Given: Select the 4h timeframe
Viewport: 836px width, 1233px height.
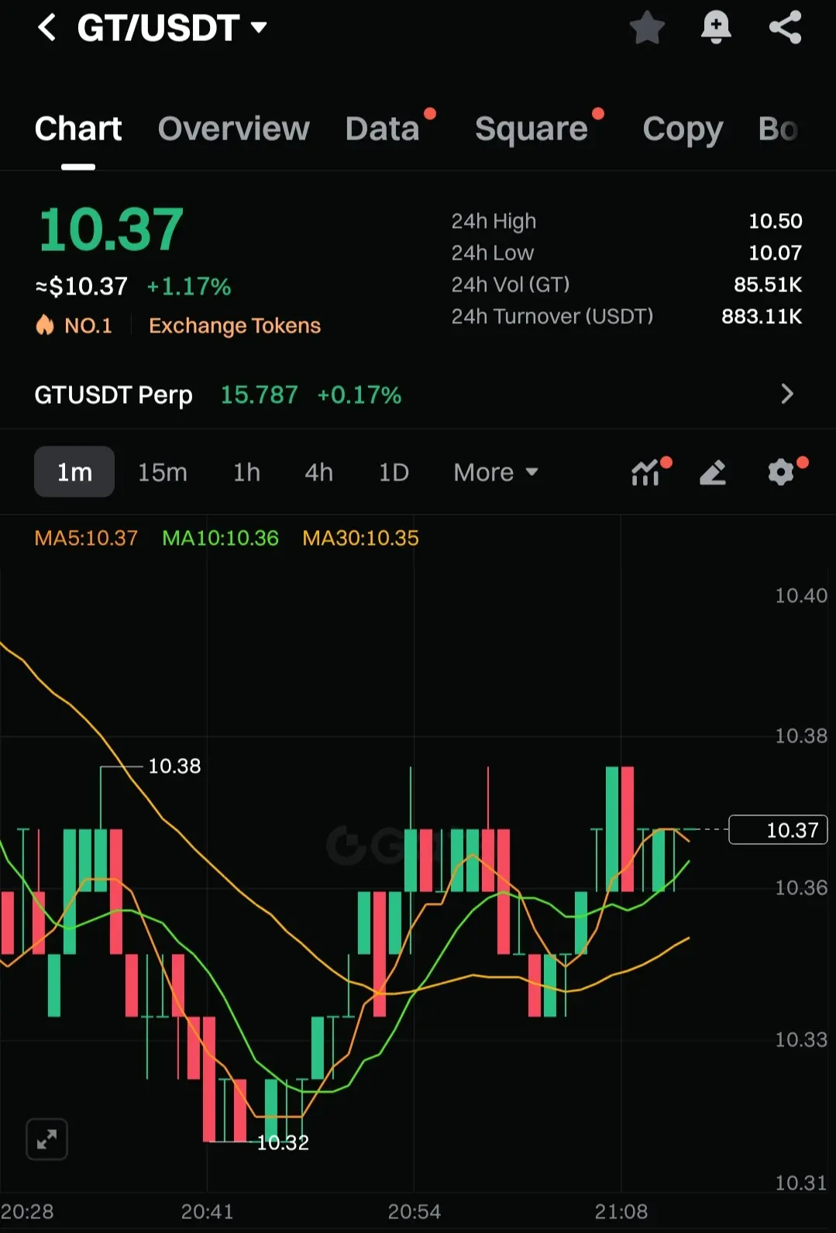Looking at the screenshot, I should coord(318,472).
